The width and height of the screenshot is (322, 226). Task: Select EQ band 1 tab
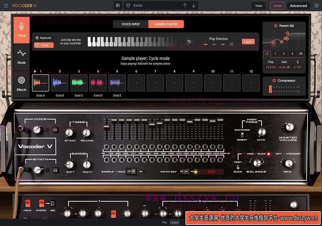[275, 54]
